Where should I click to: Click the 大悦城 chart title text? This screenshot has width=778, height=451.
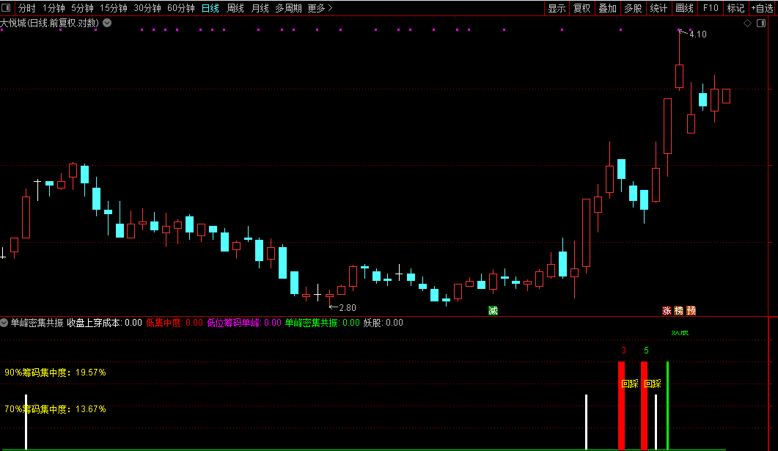[50, 23]
